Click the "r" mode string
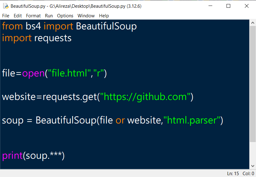The height and width of the screenshot is (177, 256). point(99,73)
